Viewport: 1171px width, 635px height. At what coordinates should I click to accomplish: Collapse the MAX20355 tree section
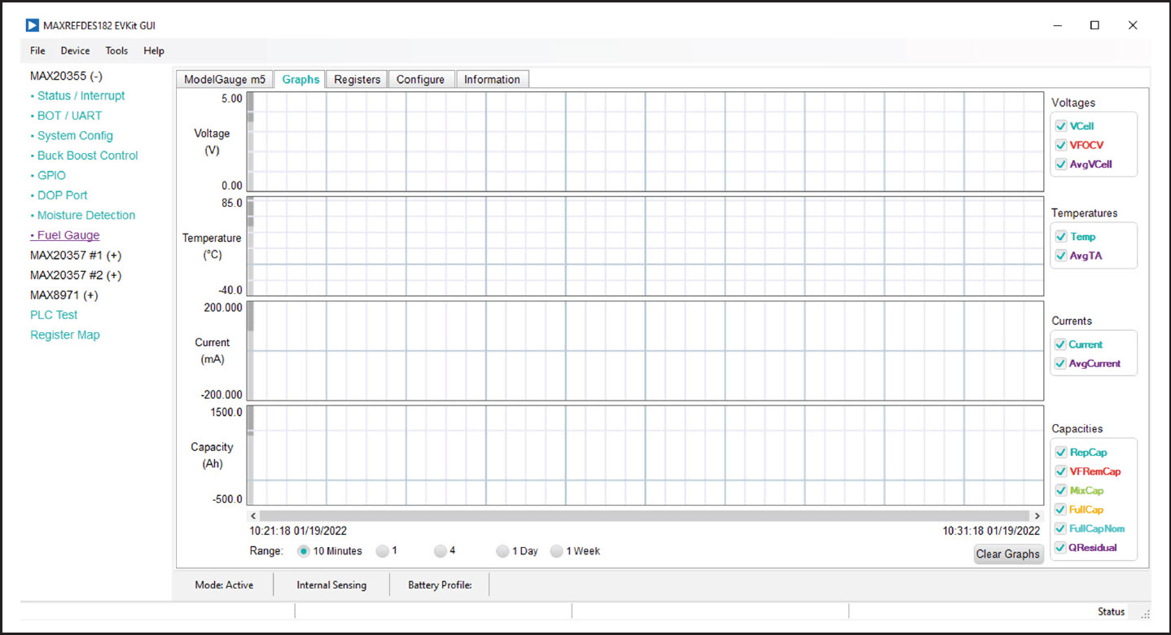[66, 76]
